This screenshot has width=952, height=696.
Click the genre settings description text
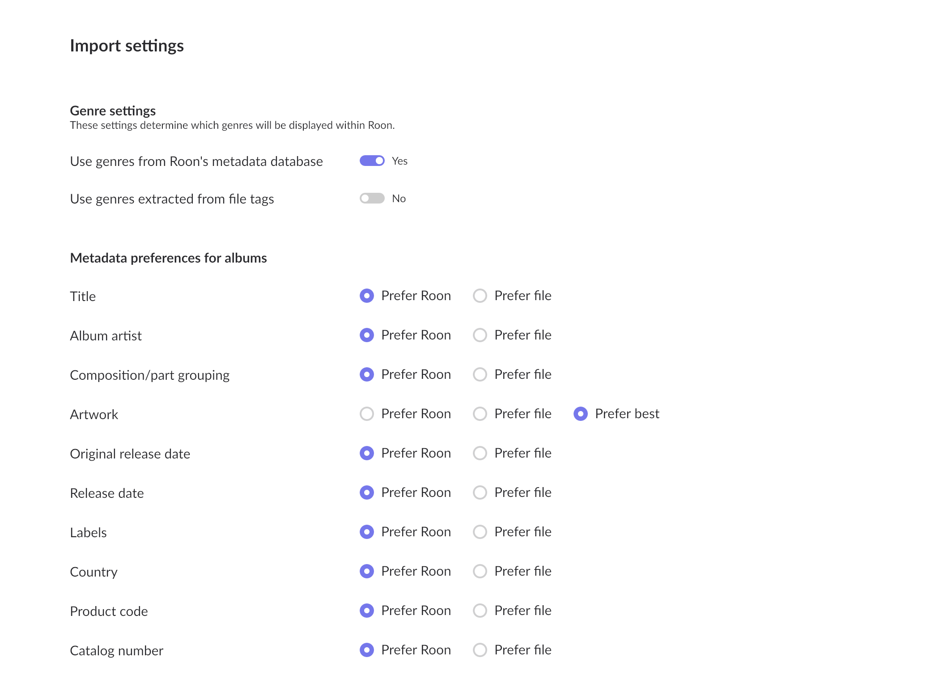coord(232,125)
